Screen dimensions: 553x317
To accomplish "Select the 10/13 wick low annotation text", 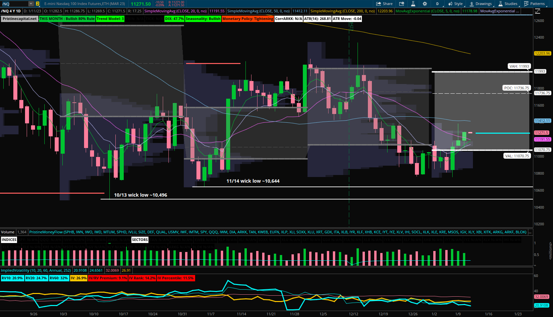I will (140, 195).
